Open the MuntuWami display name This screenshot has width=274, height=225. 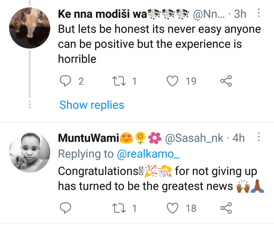click(89, 138)
